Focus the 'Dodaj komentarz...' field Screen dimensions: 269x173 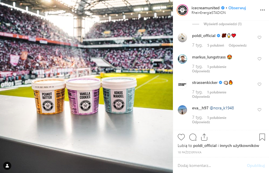pos(211,165)
